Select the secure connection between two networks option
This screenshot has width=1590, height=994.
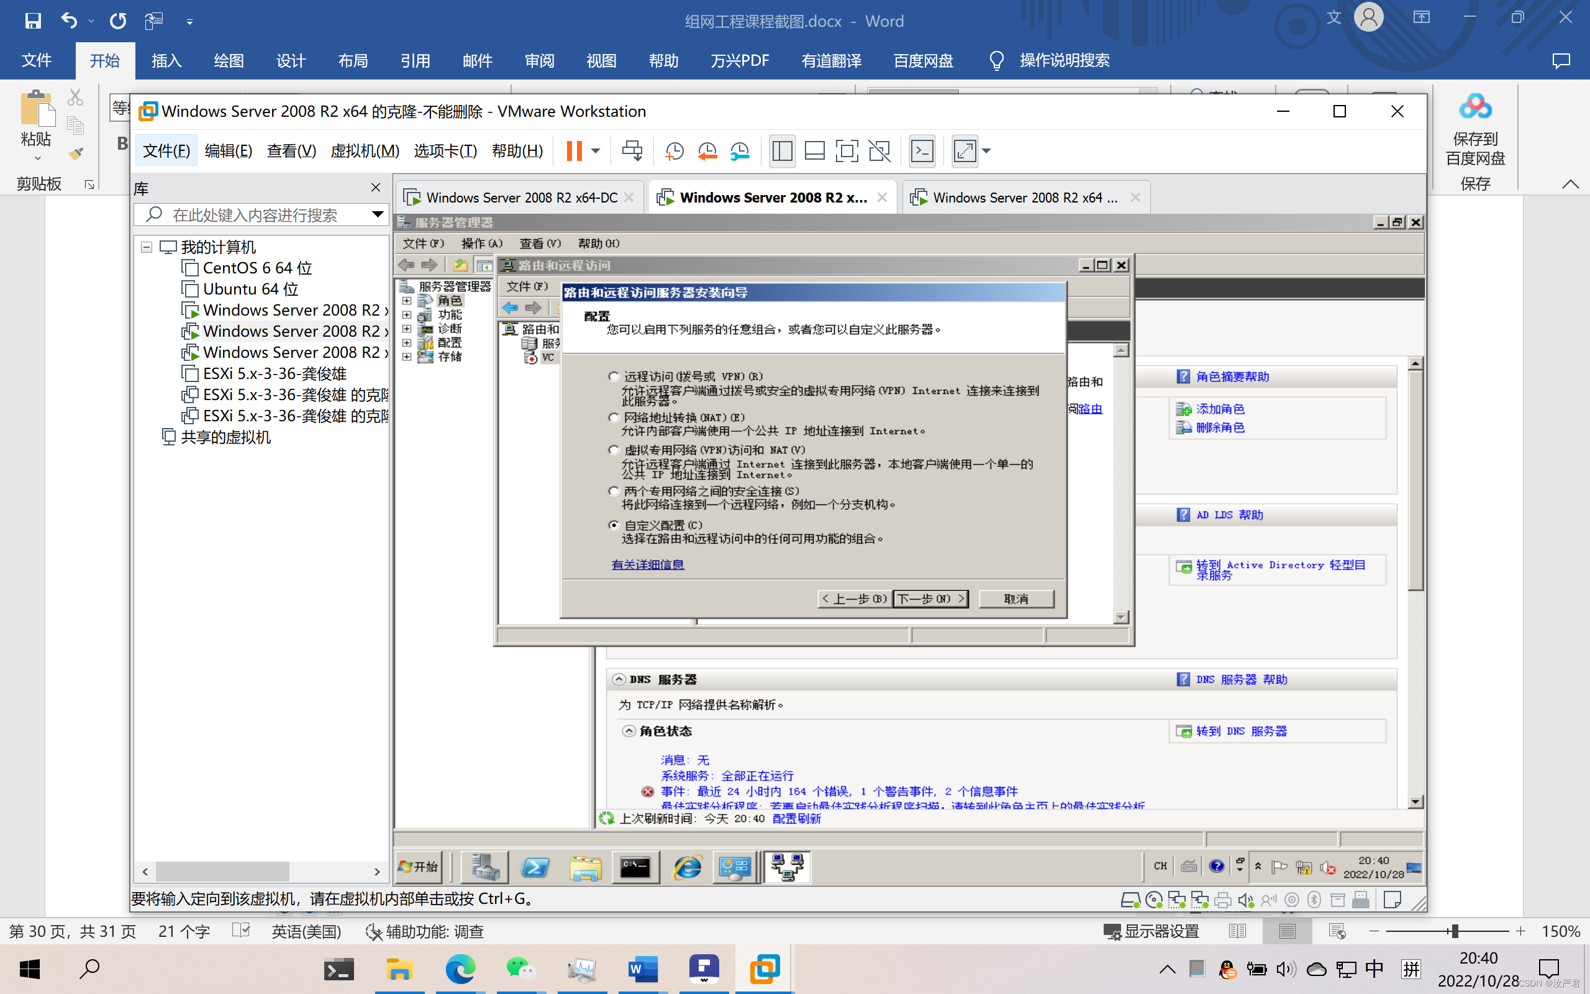[614, 491]
